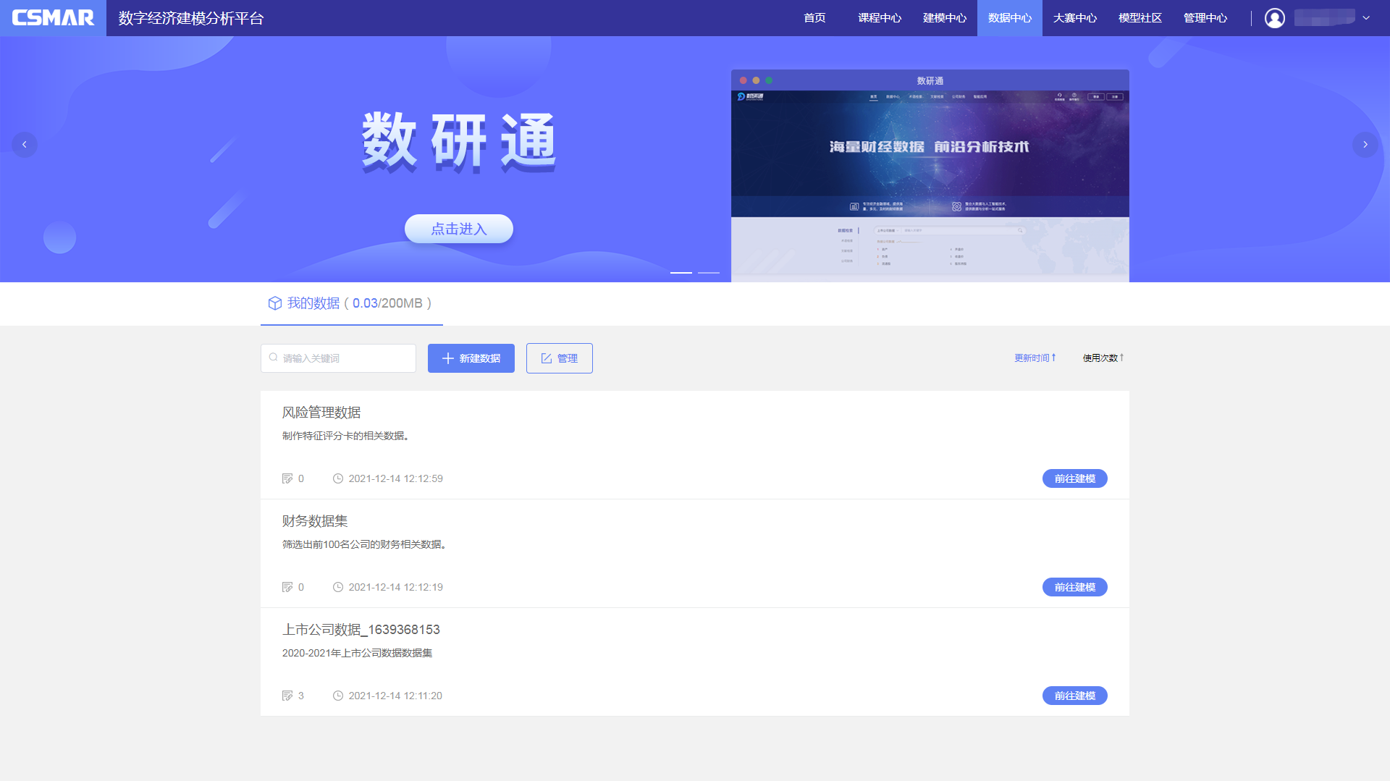Expand the user account dropdown arrow
The image size is (1390, 781).
pos(1366,18)
